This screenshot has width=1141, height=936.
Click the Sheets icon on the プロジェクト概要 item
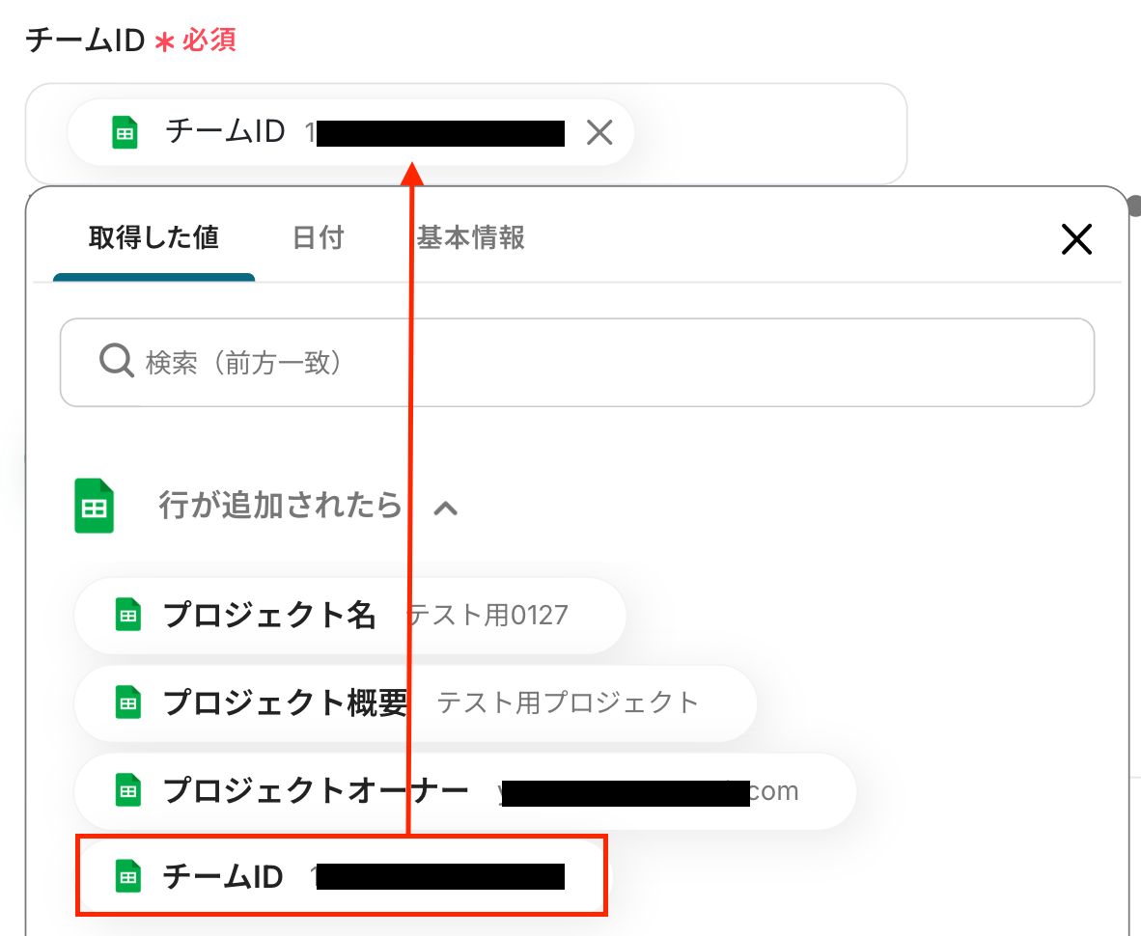coord(128,702)
